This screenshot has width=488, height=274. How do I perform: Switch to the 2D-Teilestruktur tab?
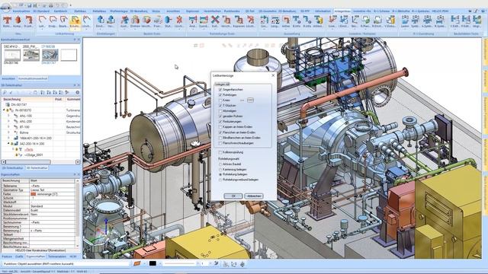point(12,167)
